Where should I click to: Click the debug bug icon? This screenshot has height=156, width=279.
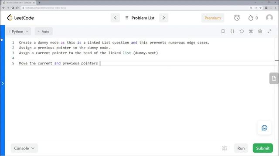tap(225, 148)
